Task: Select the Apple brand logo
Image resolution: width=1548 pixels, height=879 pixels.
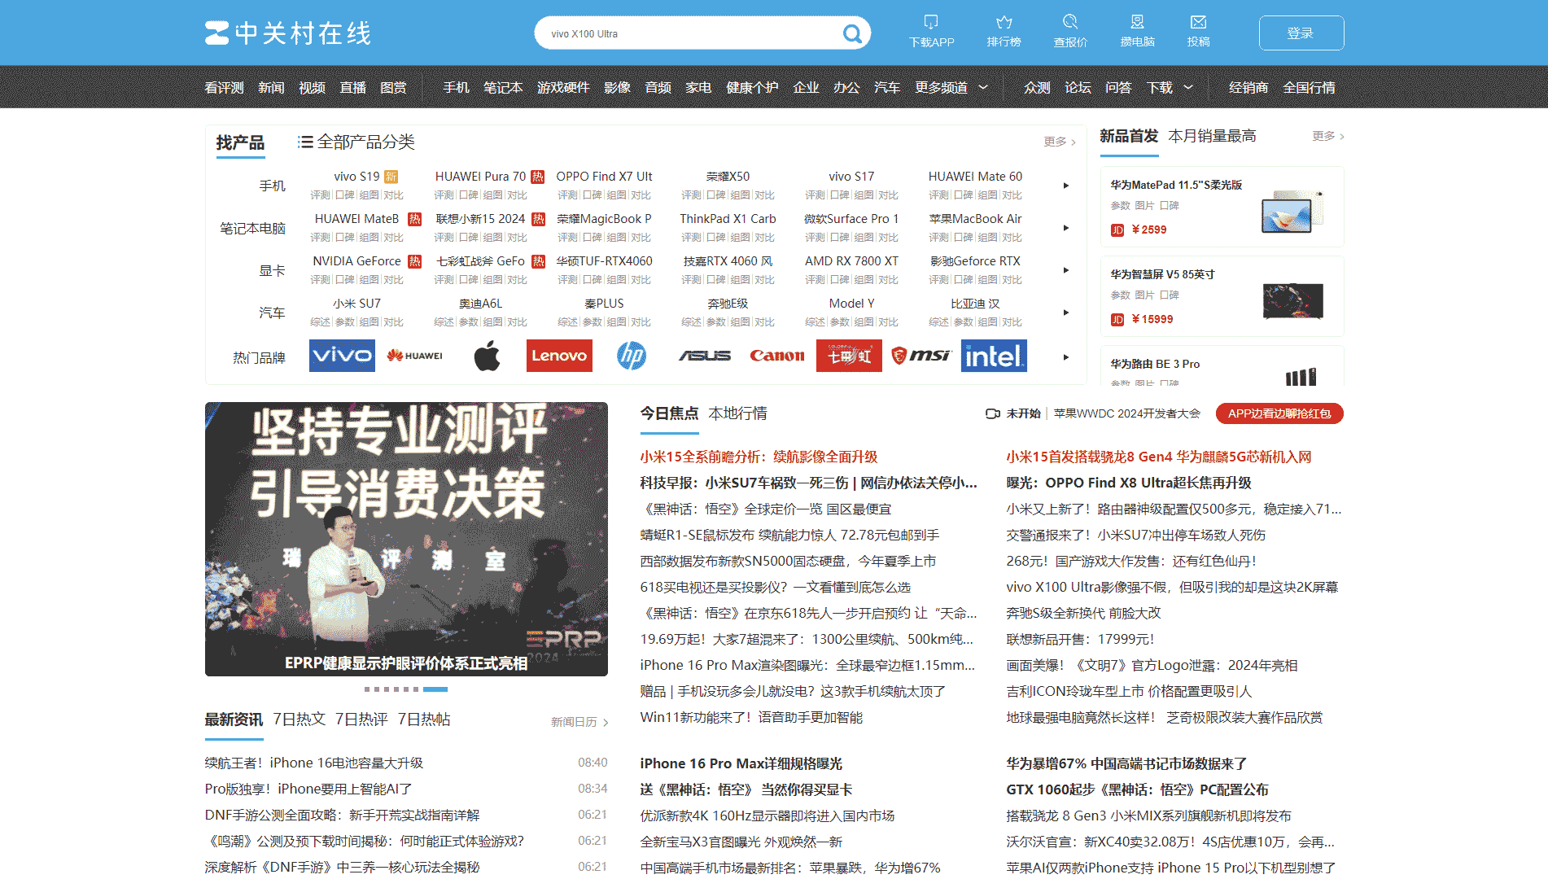Action: (x=487, y=356)
